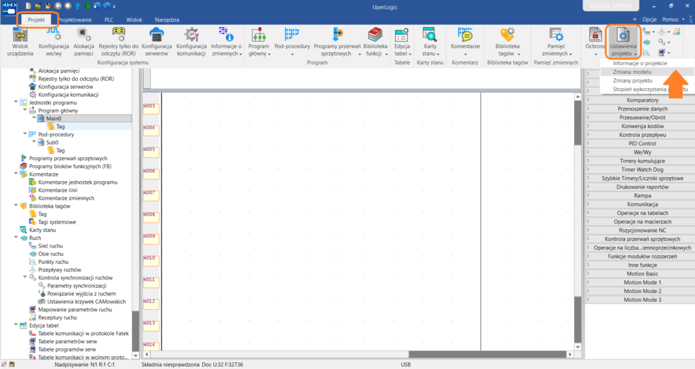Image resolution: width=695 pixels, height=369 pixels.
Task: Open Konfiguracja serwerów ribbon button
Action: point(157,41)
